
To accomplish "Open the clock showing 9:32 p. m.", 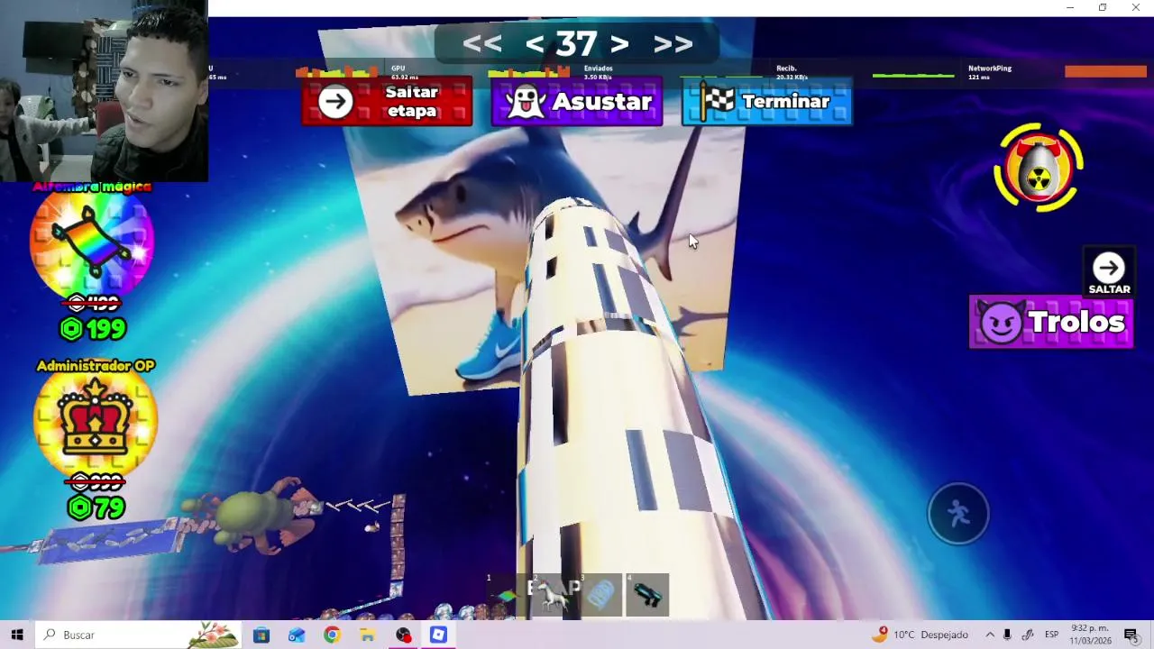I will [1090, 635].
